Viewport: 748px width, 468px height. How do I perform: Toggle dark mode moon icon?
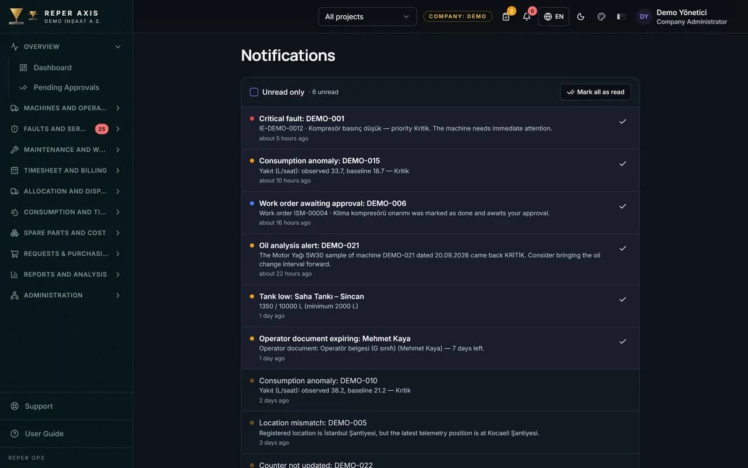[x=580, y=16]
